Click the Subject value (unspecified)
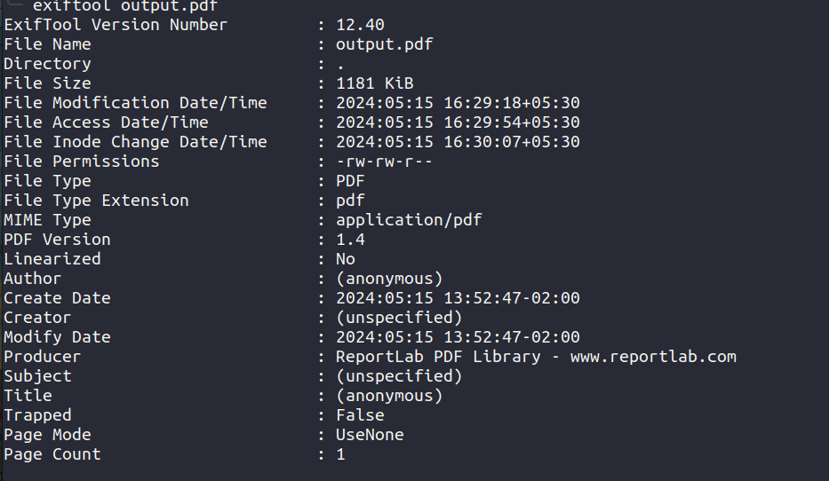The width and height of the screenshot is (829, 481). (399, 376)
